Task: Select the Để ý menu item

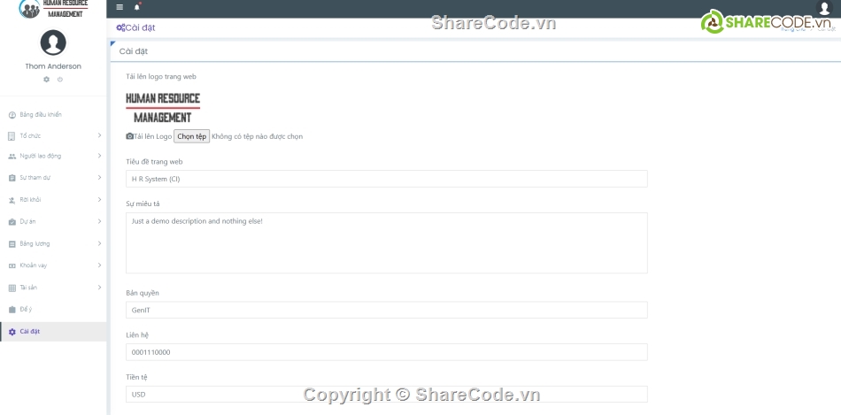Action: pyautogui.click(x=26, y=309)
